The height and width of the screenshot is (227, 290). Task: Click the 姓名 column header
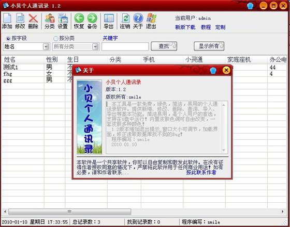click(23, 60)
